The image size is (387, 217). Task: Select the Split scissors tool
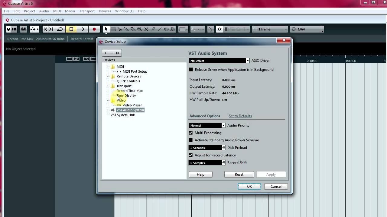120,29
